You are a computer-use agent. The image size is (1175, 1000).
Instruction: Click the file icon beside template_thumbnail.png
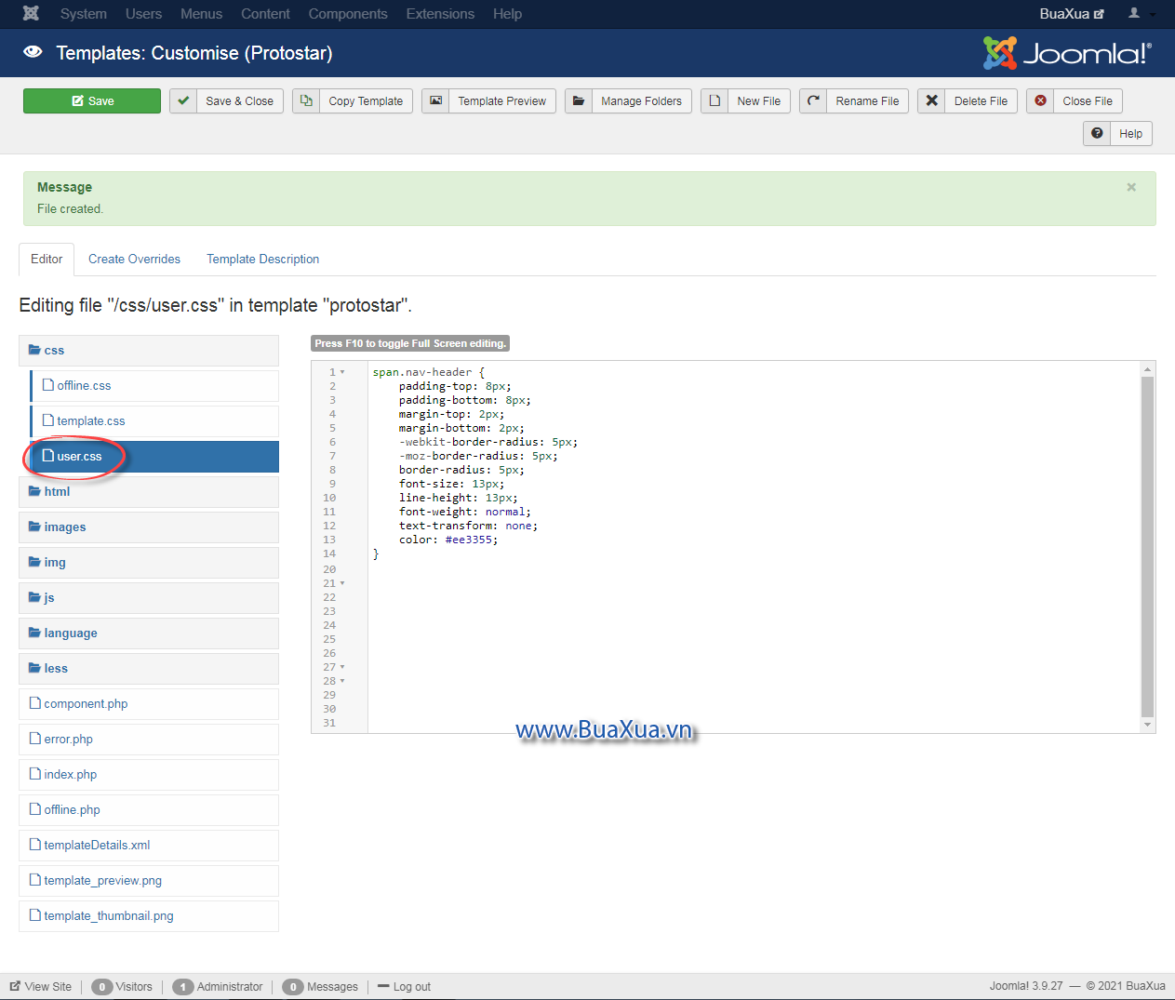pyautogui.click(x=35, y=915)
